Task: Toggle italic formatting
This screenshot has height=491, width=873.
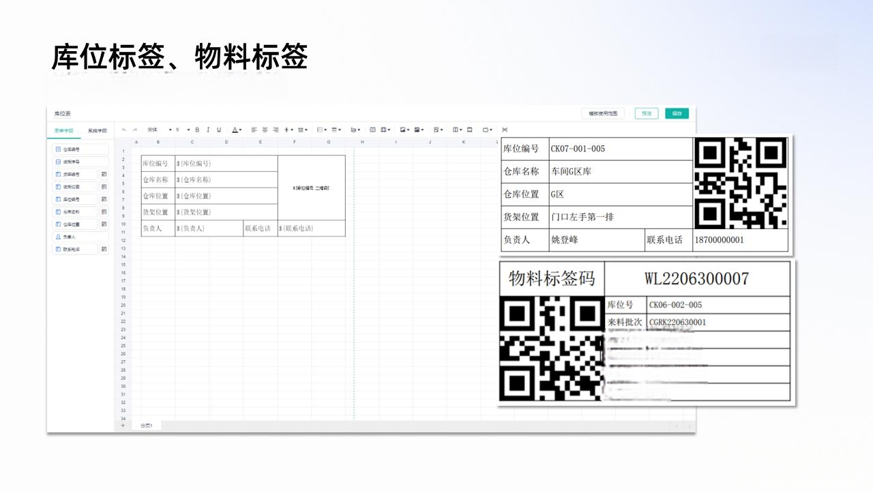Action: pyautogui.click(x=208, y=130)
